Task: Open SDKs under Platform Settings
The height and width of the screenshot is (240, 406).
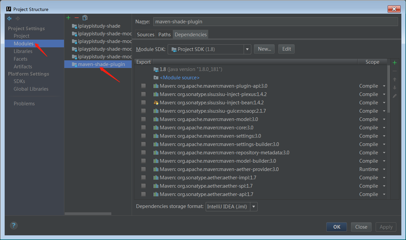Action: click(x=19, y=81)
